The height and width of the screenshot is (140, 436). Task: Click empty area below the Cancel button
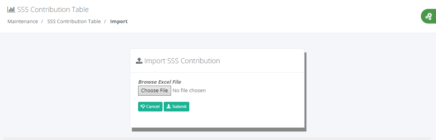coord(150,120)
